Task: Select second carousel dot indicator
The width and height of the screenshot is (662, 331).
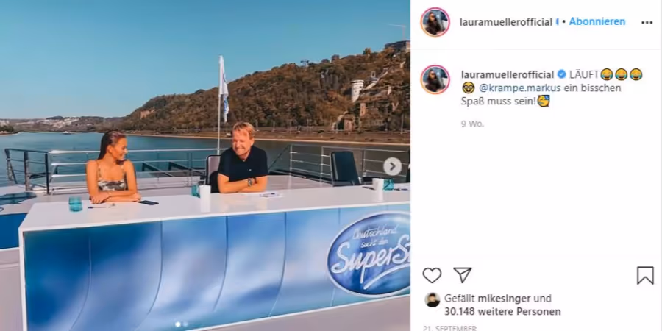Action: [x=185, y=324]
